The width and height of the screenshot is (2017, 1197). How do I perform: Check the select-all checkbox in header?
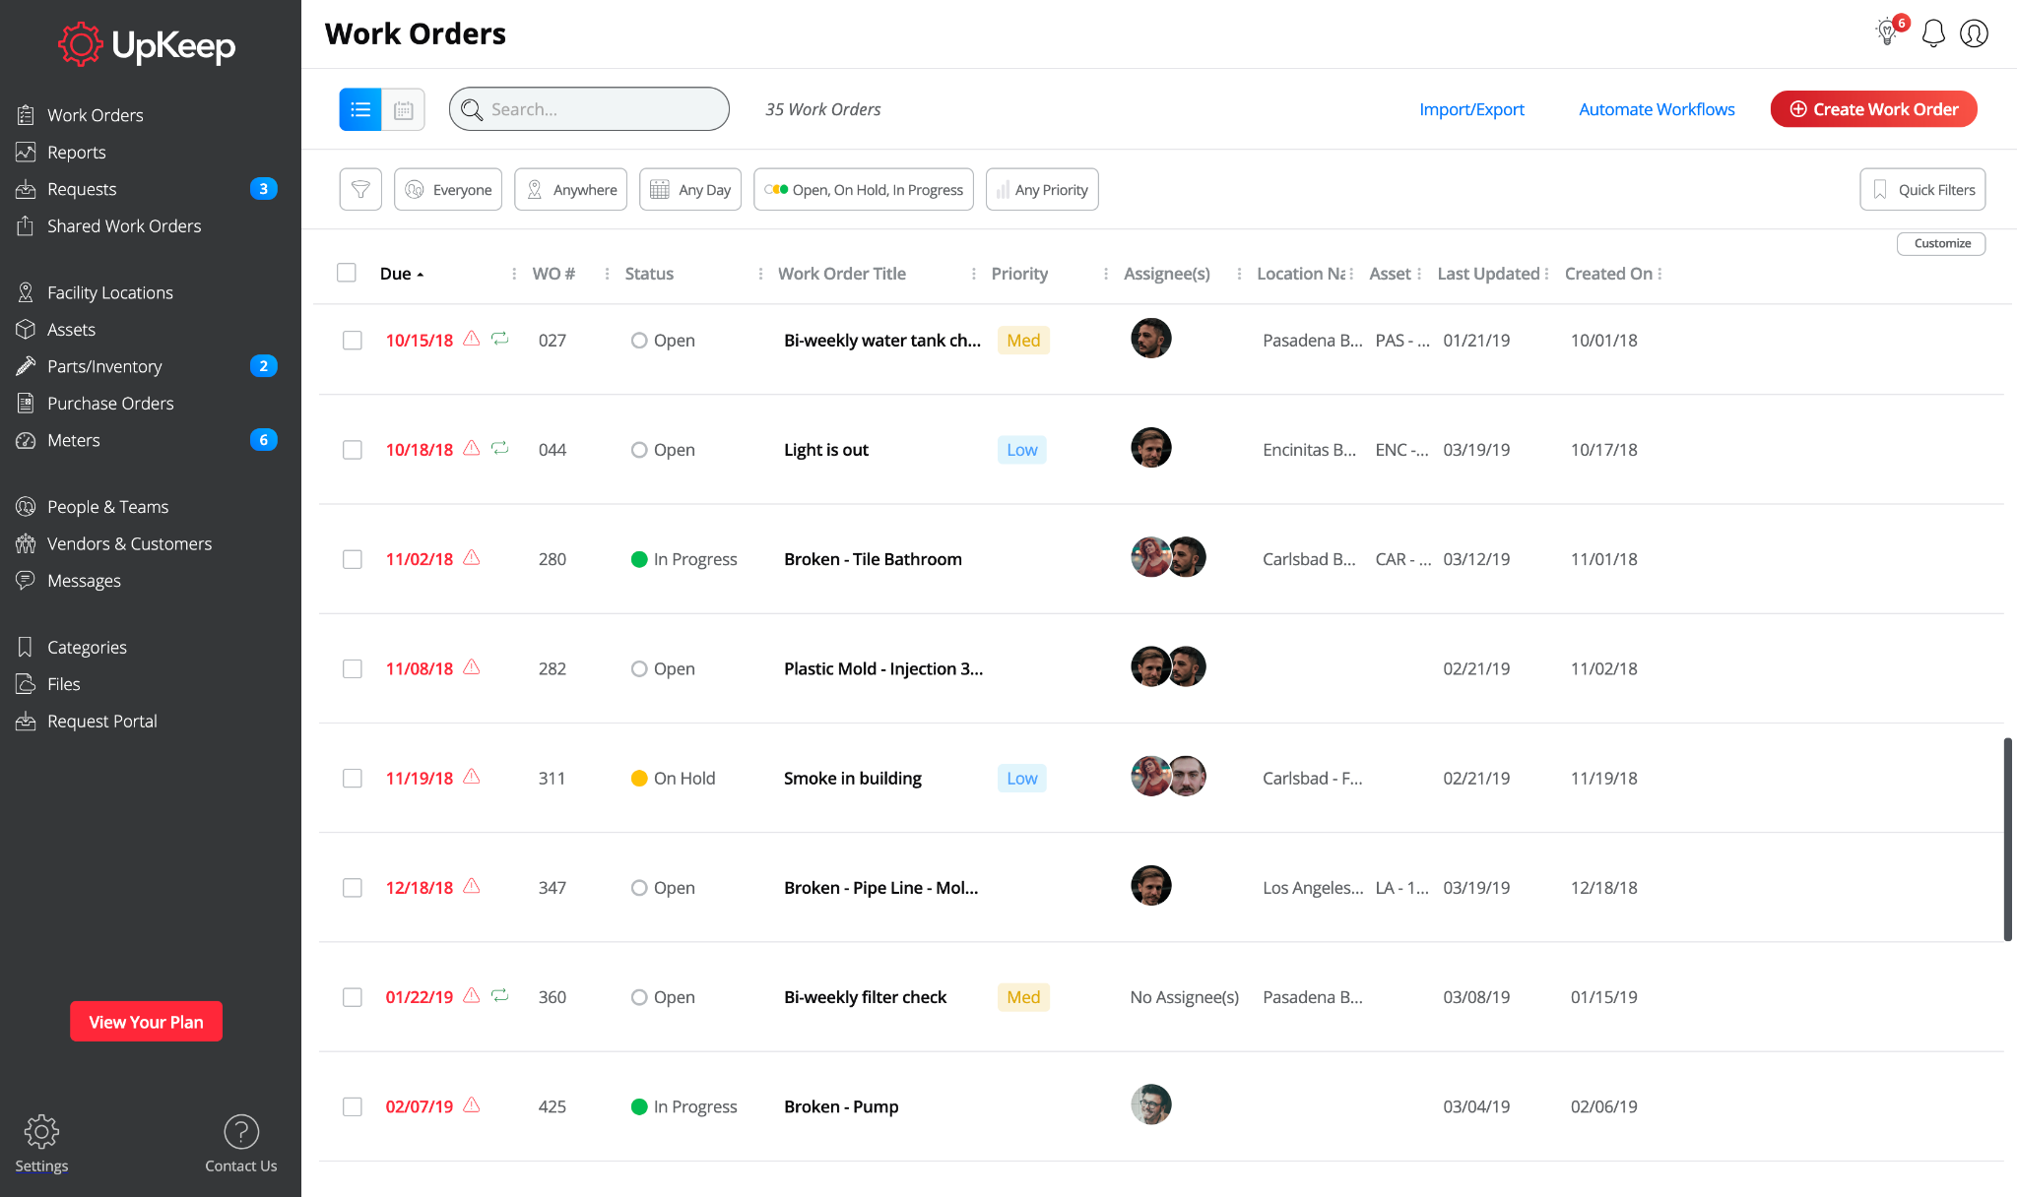coord(347,272)
